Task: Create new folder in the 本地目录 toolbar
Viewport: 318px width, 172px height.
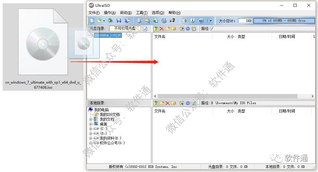Action: click(162, 103)
